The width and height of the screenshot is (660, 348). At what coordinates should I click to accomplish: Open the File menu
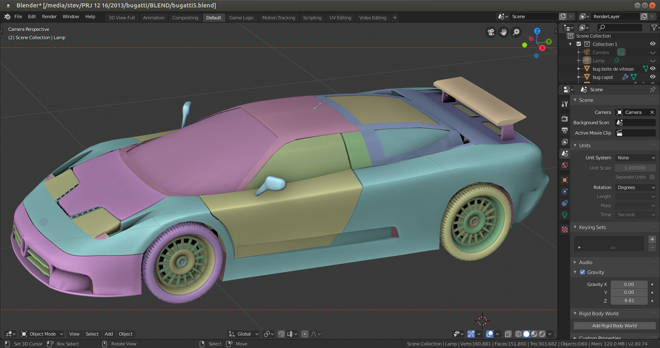(x=18, y=17)
